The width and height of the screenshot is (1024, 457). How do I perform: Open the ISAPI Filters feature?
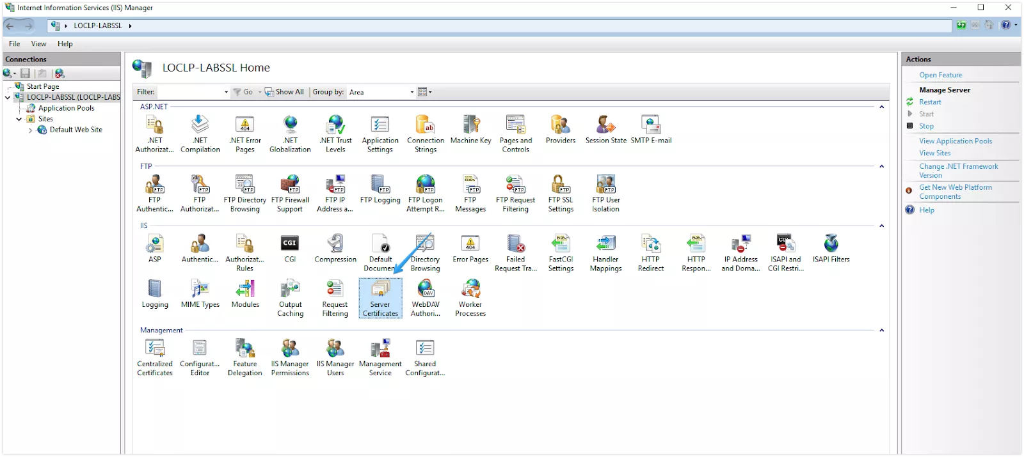click(831, 249)
